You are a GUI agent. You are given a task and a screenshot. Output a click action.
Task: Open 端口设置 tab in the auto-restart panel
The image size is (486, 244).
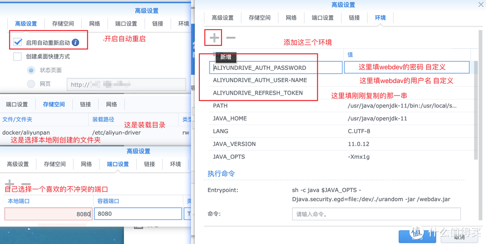126,24
